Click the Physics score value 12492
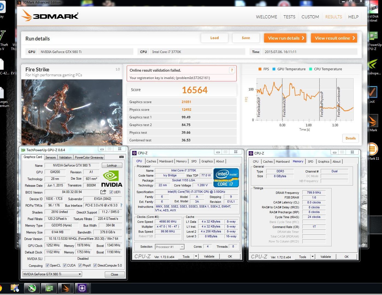Viewport: 382px width, 295px height. point(186,109)
